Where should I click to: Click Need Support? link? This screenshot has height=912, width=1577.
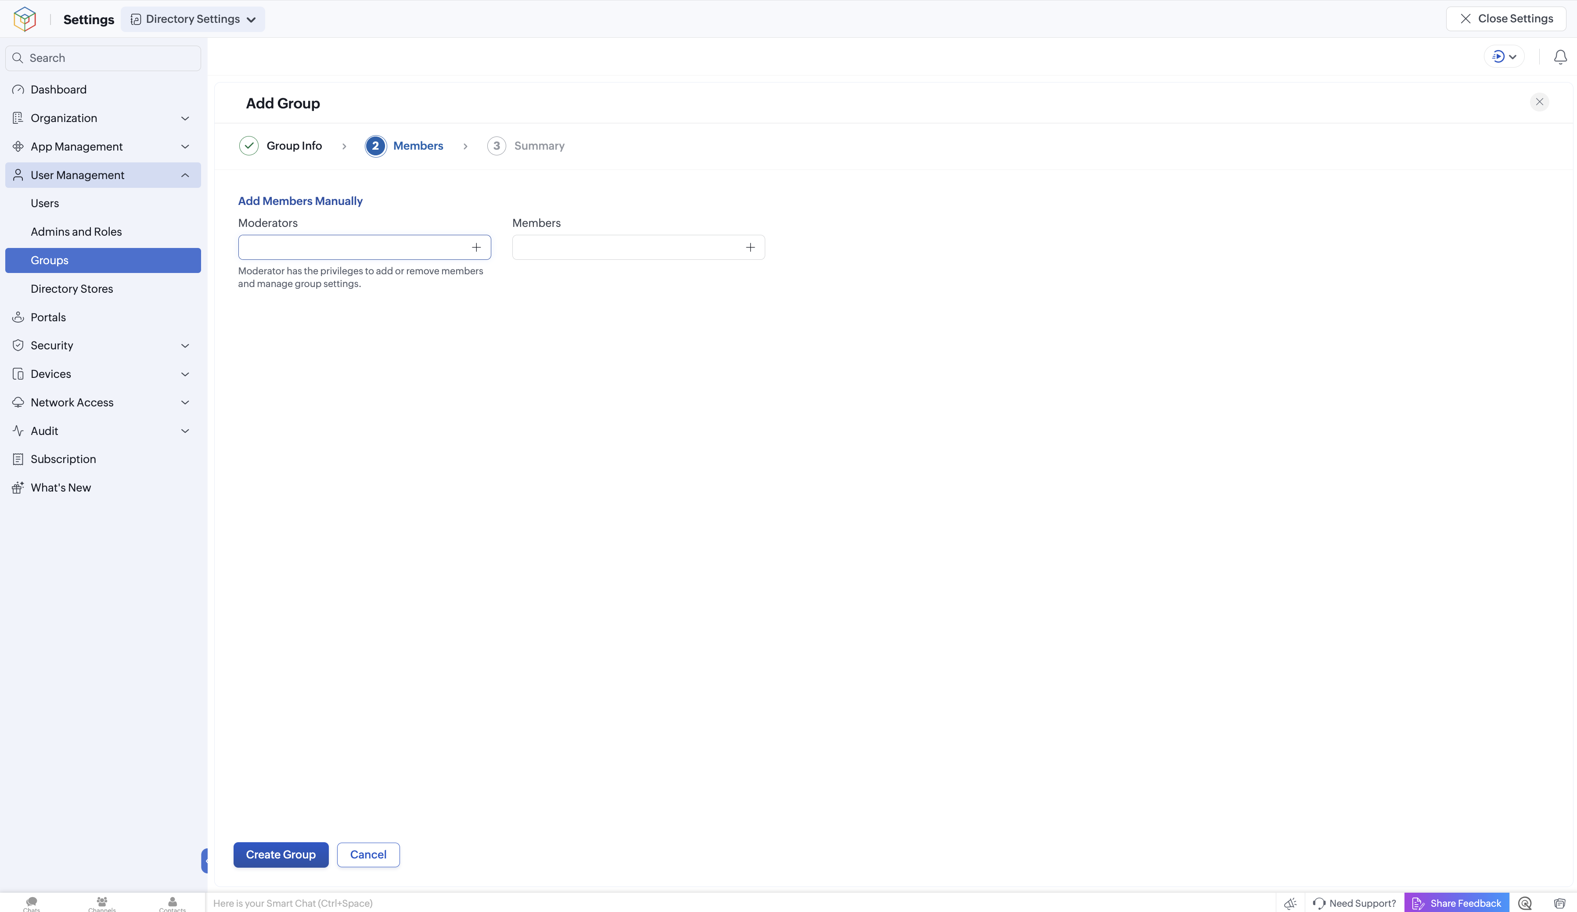pyautogui.click(x=1354, y=903)
